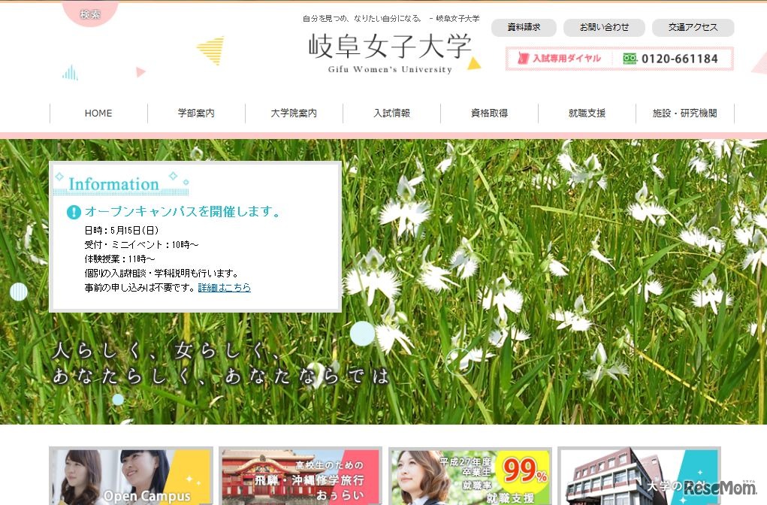The height and width of the screenshot is (505, 767).
Task: Click the 資料請求 button
Action: click(524, 28)
